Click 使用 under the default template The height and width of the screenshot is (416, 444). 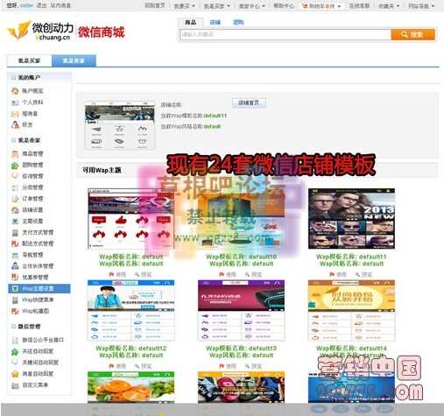[117, 275]
